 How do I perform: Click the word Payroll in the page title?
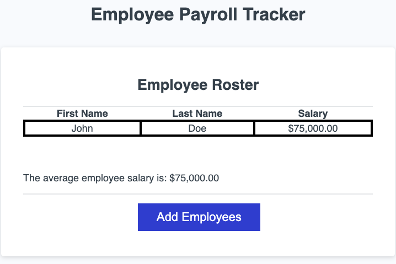(x=207, y=15)
